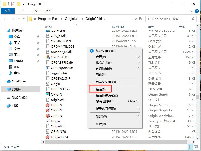This screenshot has height=151, width=201.
Task: Go up one folder level arrow
Action: point(24,19)
